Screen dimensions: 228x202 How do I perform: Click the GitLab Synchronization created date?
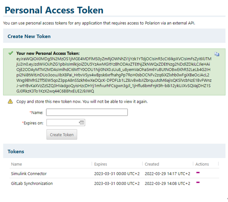167,183
